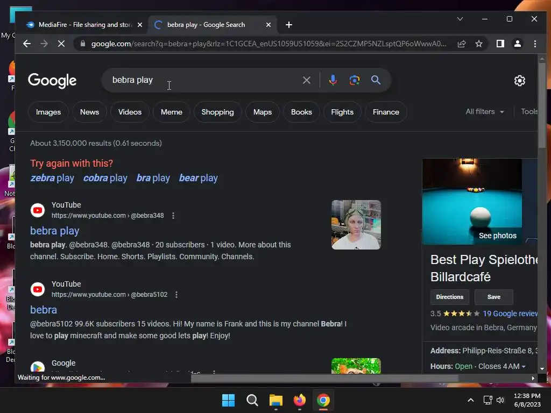Close the bebra play Google Search tab
This screenshot has height=413, width=551.
tap(269, 25)
